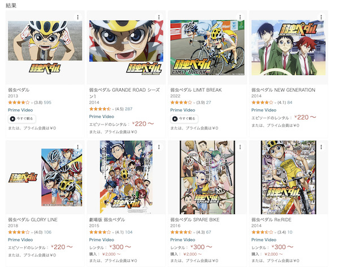Viewport: 339px width, 267px height.
Task: Open the three-dot menu on SPARE BIKE card
Action: 240,148
